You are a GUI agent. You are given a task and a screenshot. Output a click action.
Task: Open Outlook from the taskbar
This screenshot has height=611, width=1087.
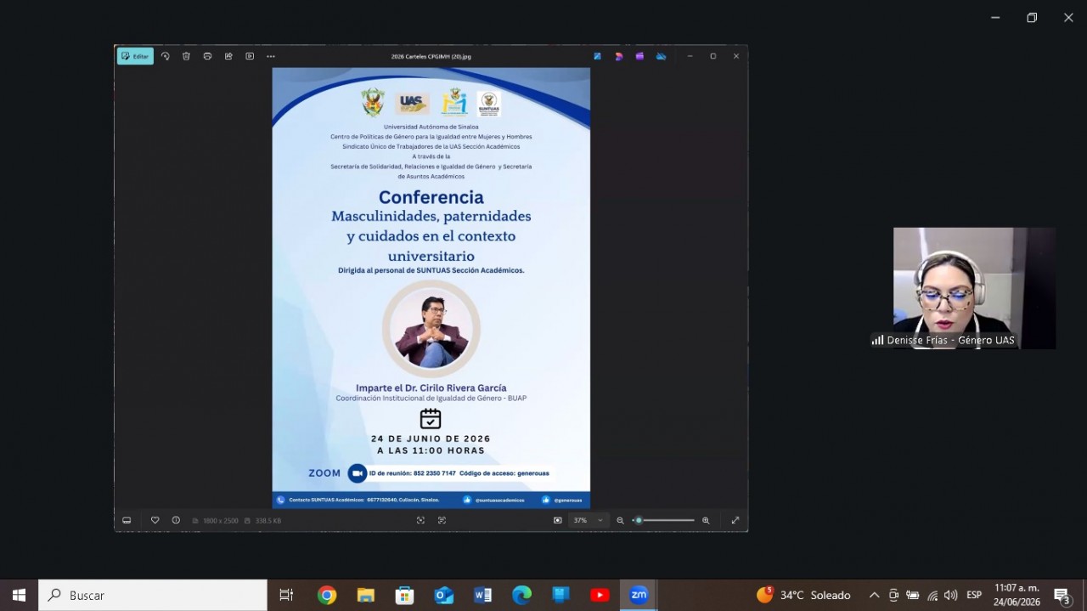click(x=444, y=595)
